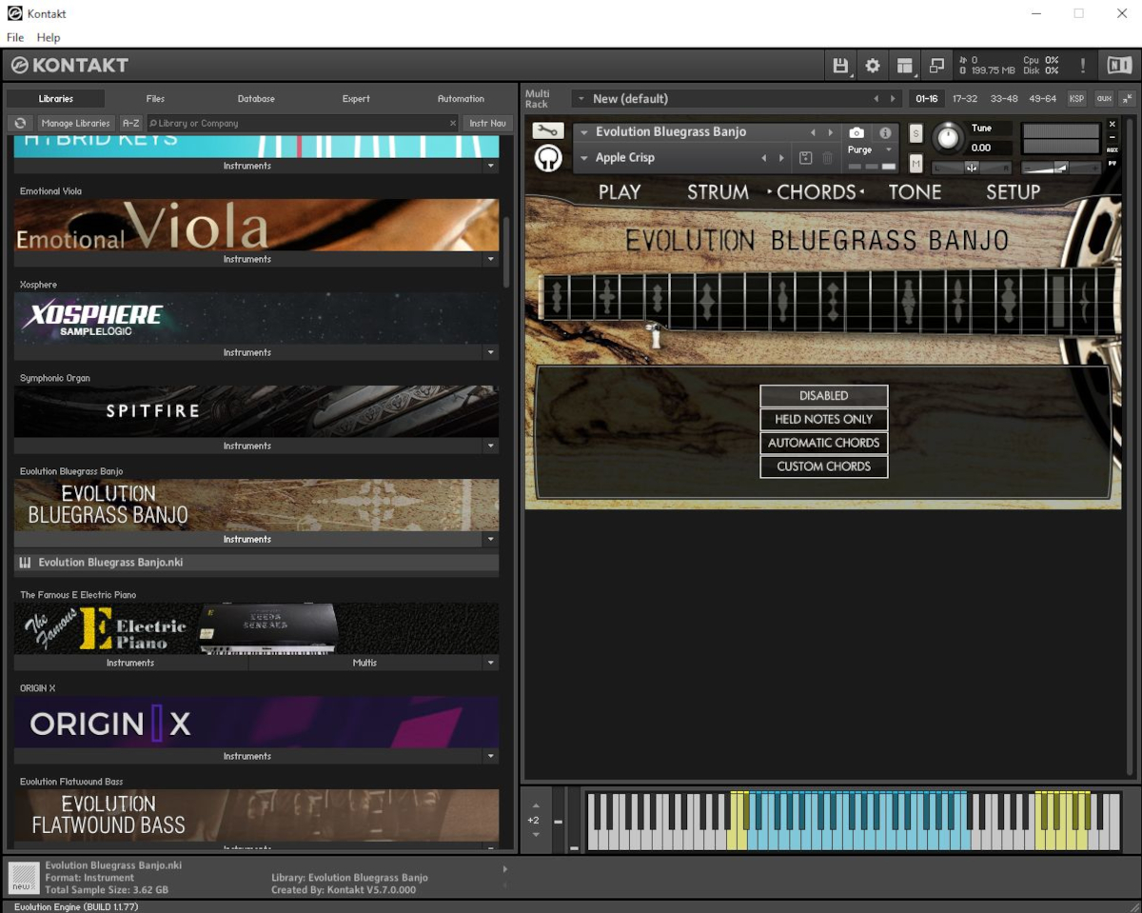The width and height of the screenshot is (1142, 913).
Task: Toggle the PV button on instrument header
Action: click(1112, 164)
